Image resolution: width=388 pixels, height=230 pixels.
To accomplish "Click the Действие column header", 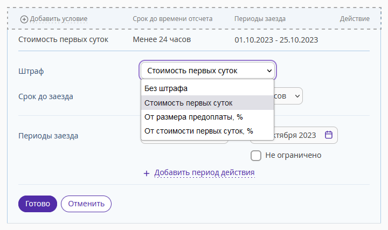I will pos(355,19).
